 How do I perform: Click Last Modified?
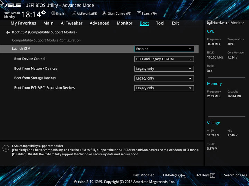pos(144,175)
